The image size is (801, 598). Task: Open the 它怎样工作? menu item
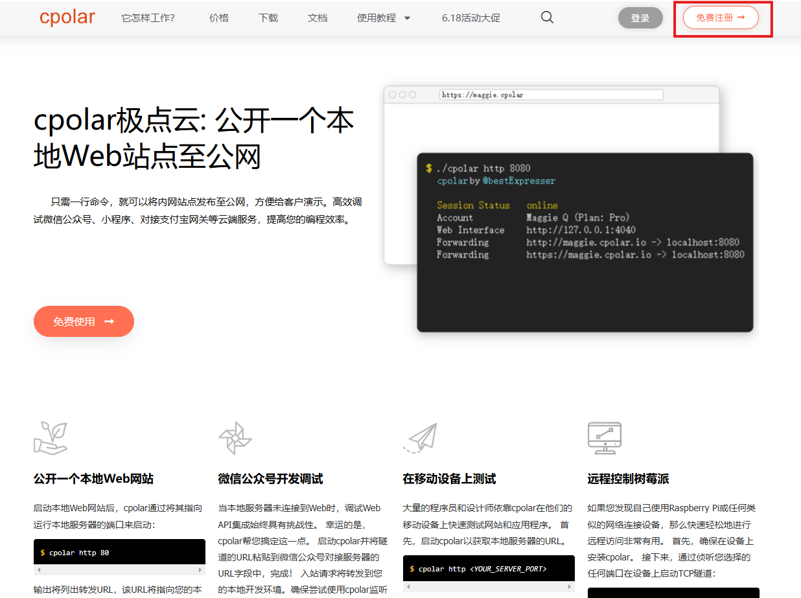coord(148,18)
